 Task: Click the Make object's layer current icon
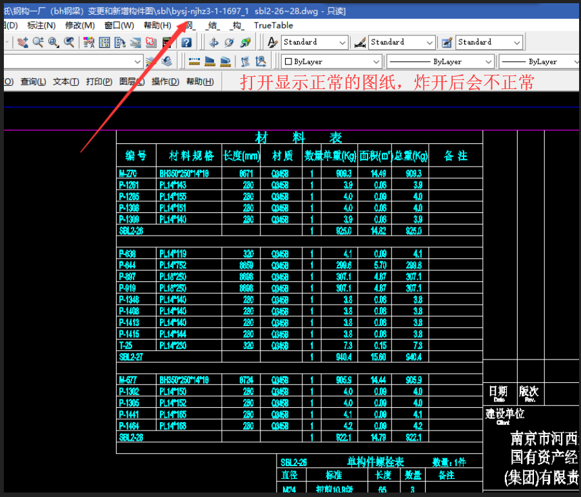coord(151,61)
